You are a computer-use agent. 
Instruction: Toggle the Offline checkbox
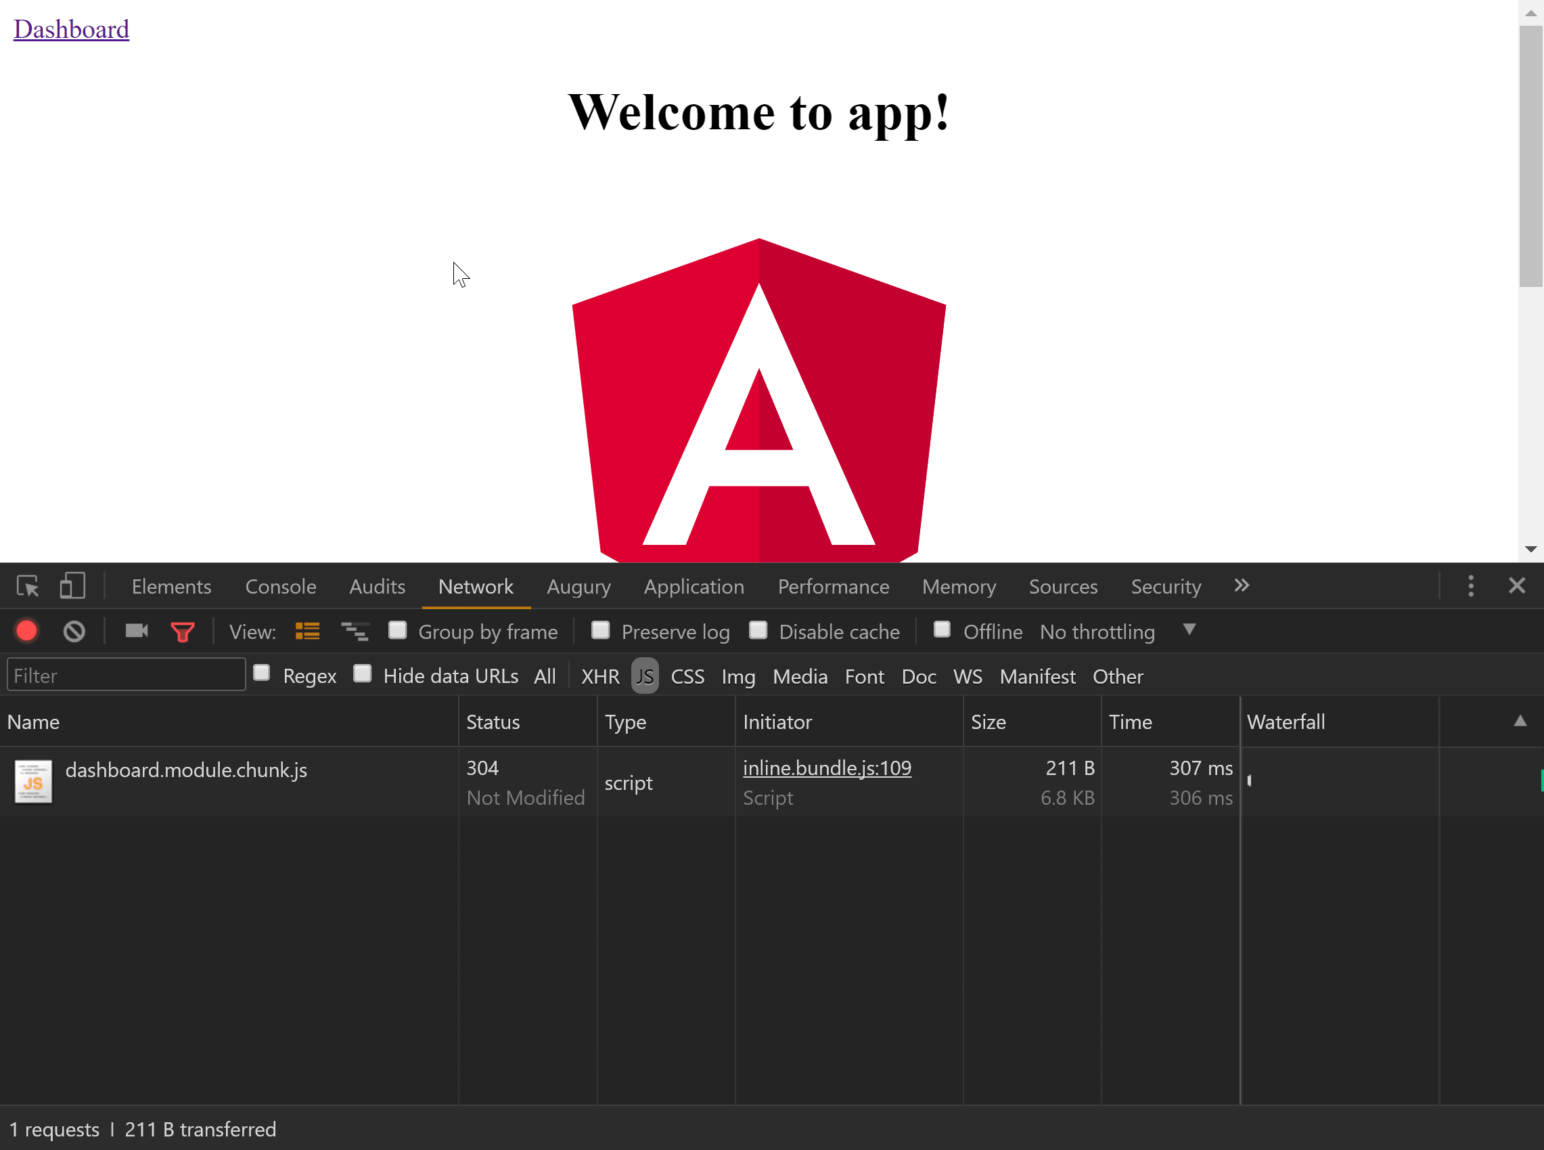click(x=942, y=630)
